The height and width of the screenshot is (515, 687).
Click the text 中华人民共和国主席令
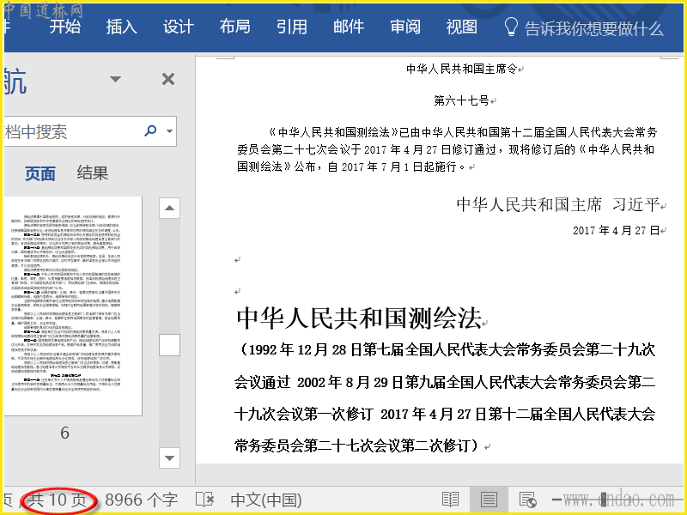462,69
